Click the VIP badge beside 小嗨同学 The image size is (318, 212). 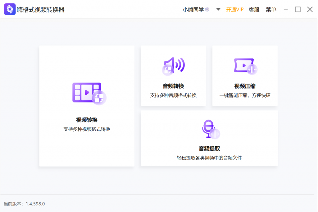pos(207,9)
